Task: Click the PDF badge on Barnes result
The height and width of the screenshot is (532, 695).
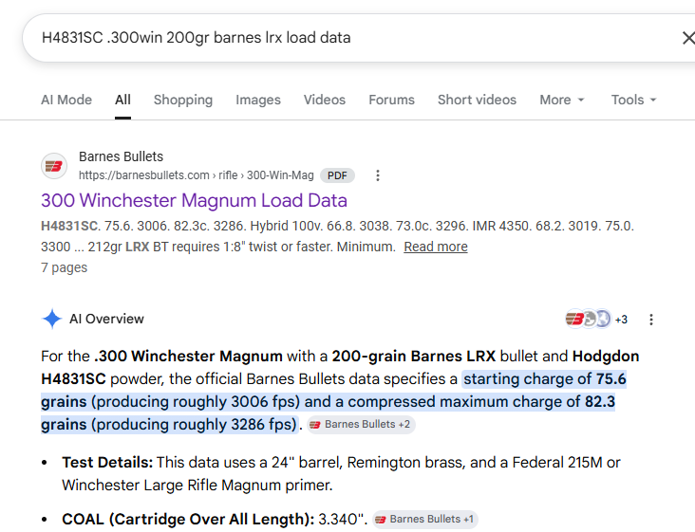Action: 337,175
